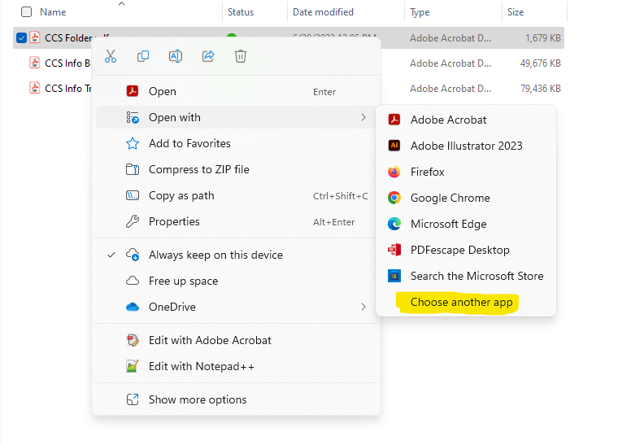Click the Share icon in context menu
This screenshot has width=644, height=445.
pyautogui.click(x=208, y=56)
